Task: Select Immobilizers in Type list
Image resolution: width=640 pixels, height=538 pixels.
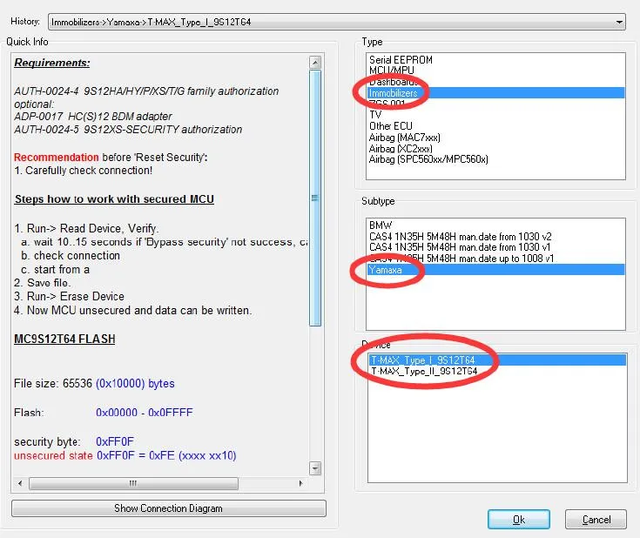Action: tap(495, 92)
